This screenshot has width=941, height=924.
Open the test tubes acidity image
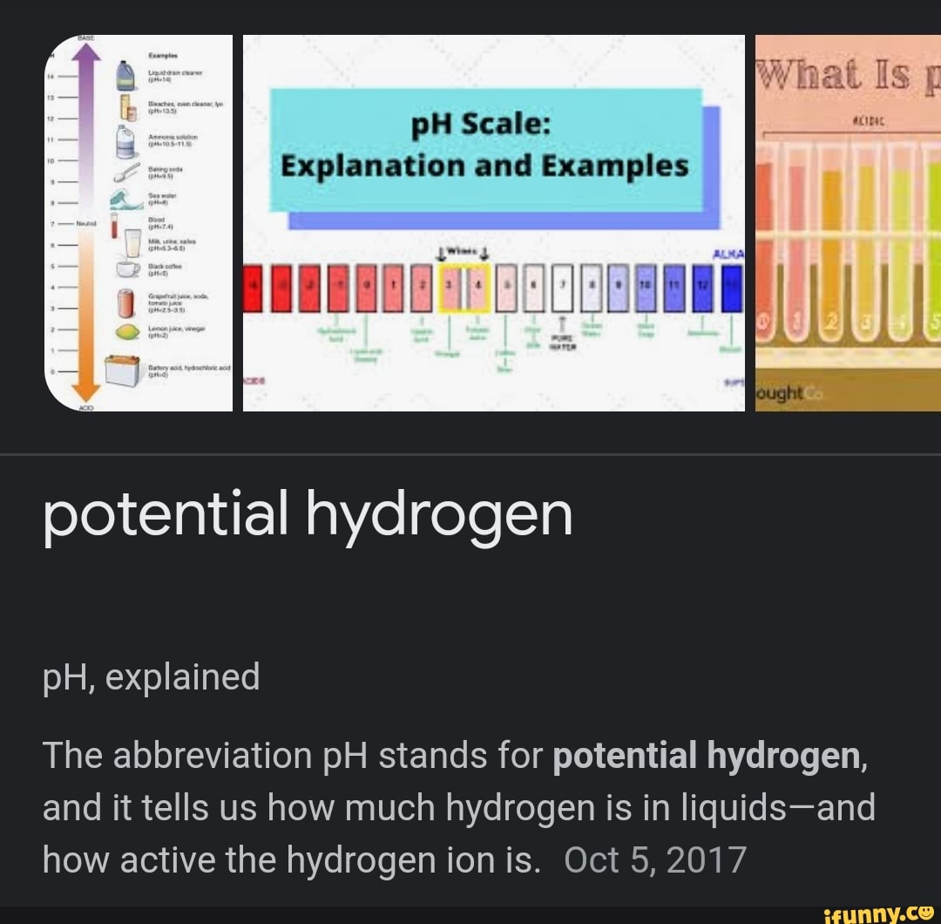coord(850,222)
